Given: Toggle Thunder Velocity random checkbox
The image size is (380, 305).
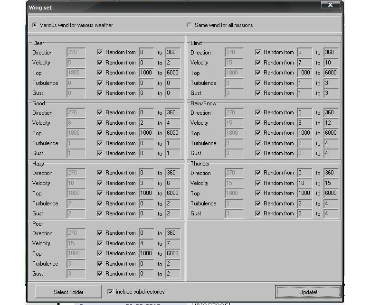Looking at the screenshot, I should (258, 183).
